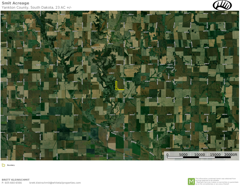Click the 20000ft mark on scale bar

(x=231, y=155)
